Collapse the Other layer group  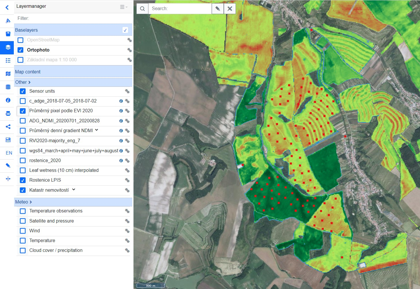[x=23, y=82]
